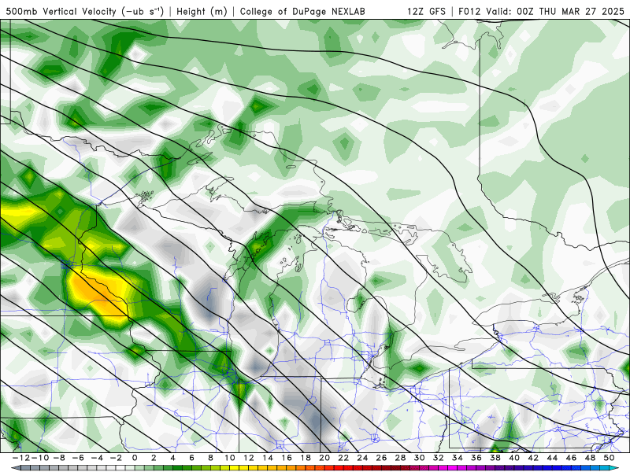The width and height of the screenshot is (630, 472).
Task: Click the "-4" color scale label
Action: click(x=96, y=458)
